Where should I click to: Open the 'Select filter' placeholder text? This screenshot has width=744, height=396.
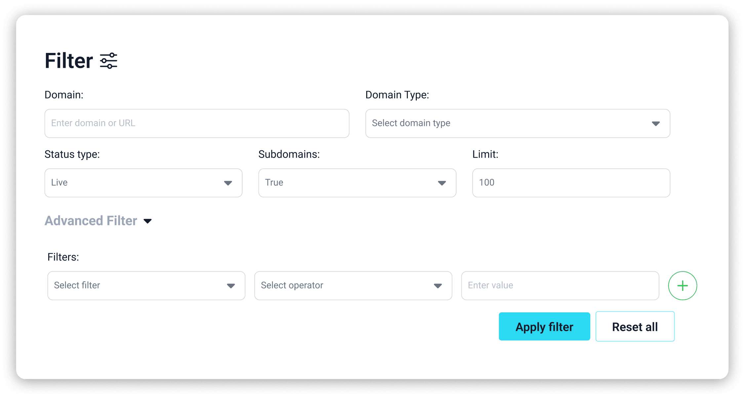77,285
